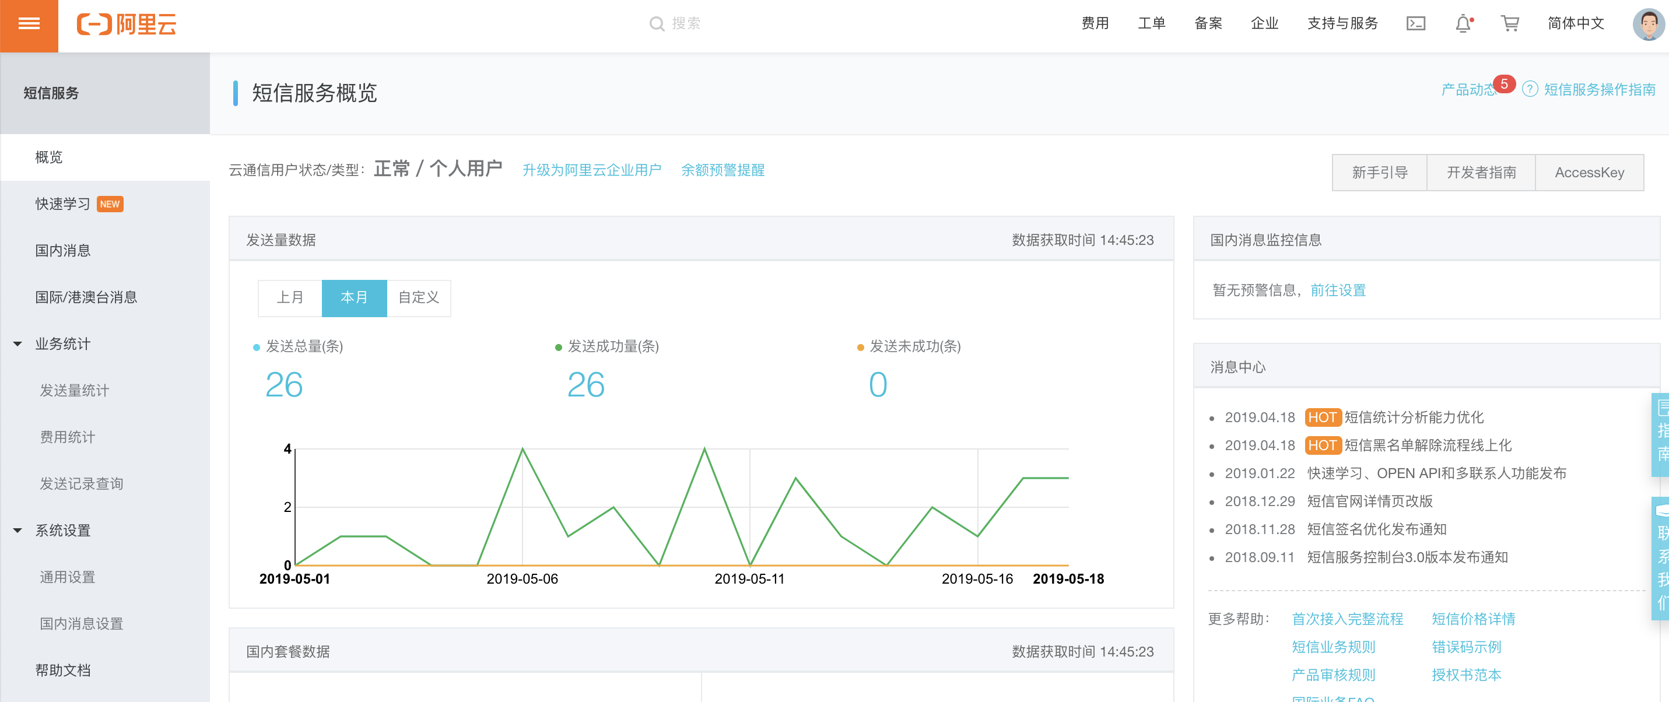Collapse the 业务统计 section
The image size is (1669, 702).
17,344
